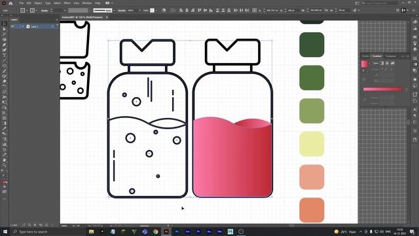The image size is (419, 236).
Task: Click the pink gradient-filled bottle artwork
Action: pos(232,158)
